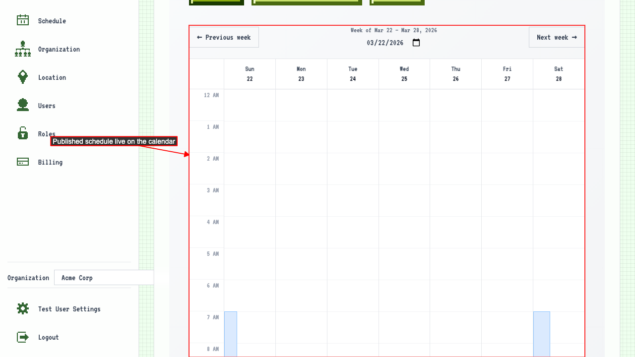This screenshot has width=635, height=357.
Task: Open the Acme Corp organization selector
Action: [104, 278]
